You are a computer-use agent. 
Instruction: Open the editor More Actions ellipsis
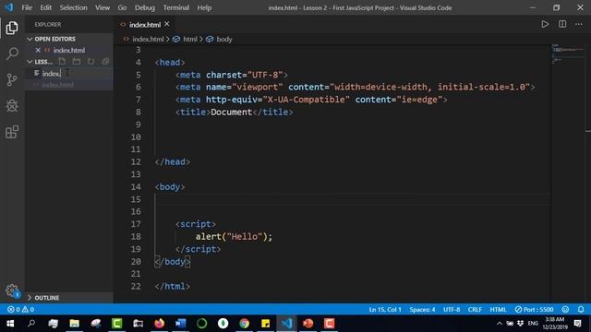[579, 25]
